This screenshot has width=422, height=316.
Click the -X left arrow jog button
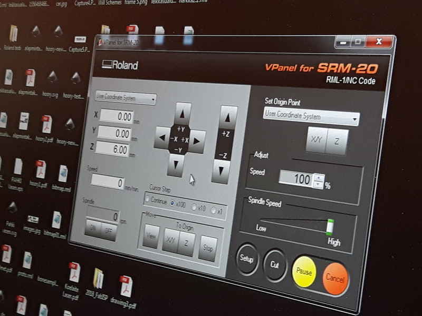tap(162, 137)
